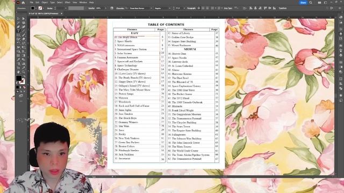Expand the opacity value arrow
344x193 pixels.
point(105,8)
